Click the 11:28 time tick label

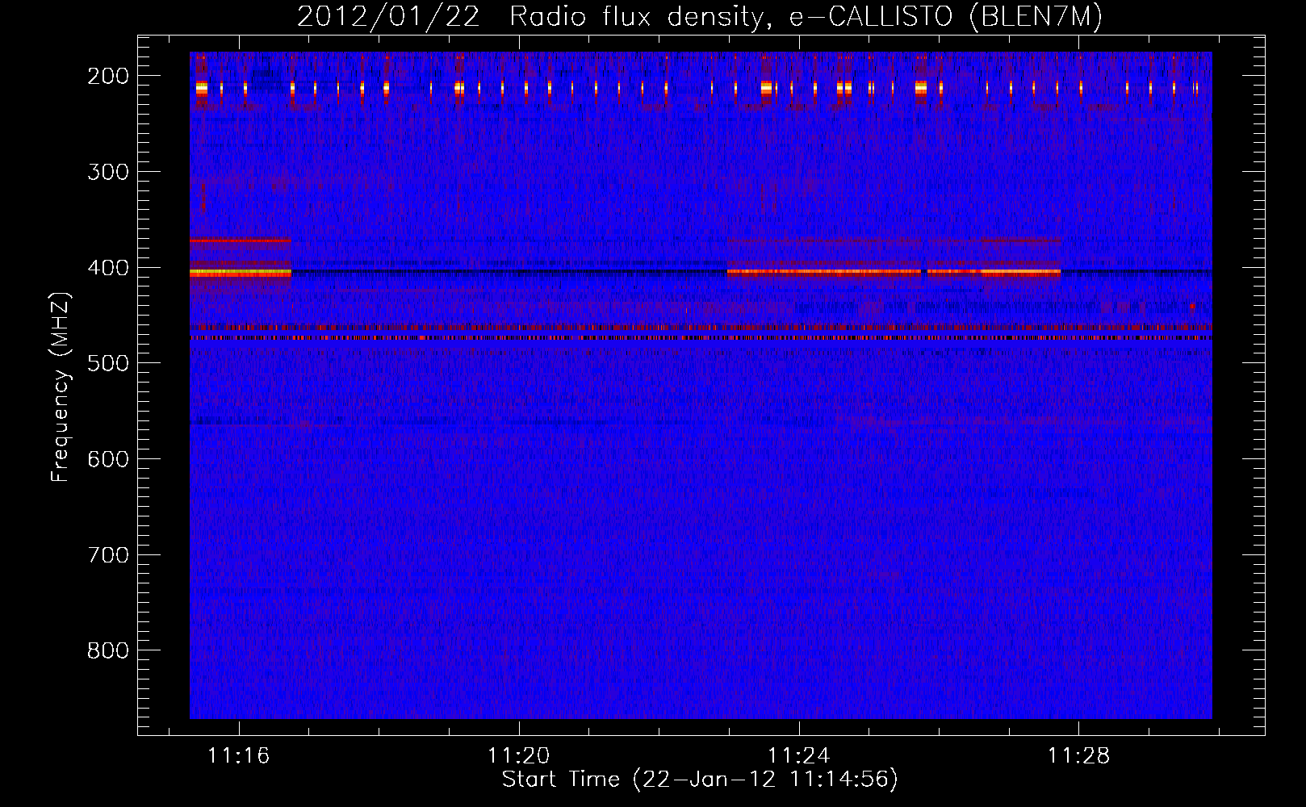1078,756
